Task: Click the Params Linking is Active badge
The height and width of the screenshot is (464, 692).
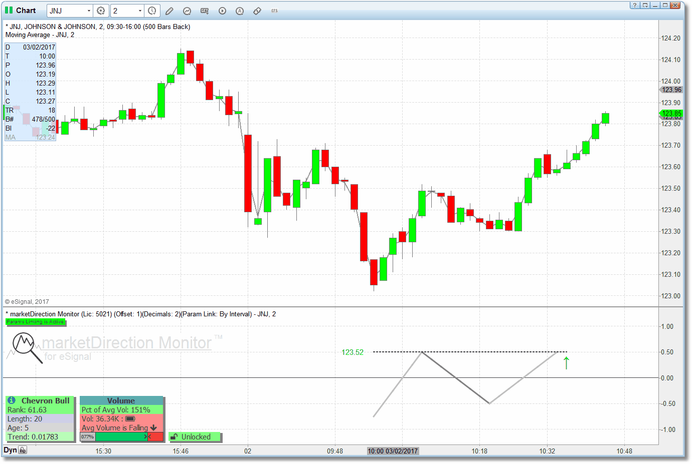Action: [35, 322]
